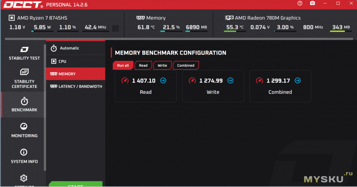Click the Write score 1 274.99
Screen dimensions: 357x187
pos(211,81)
